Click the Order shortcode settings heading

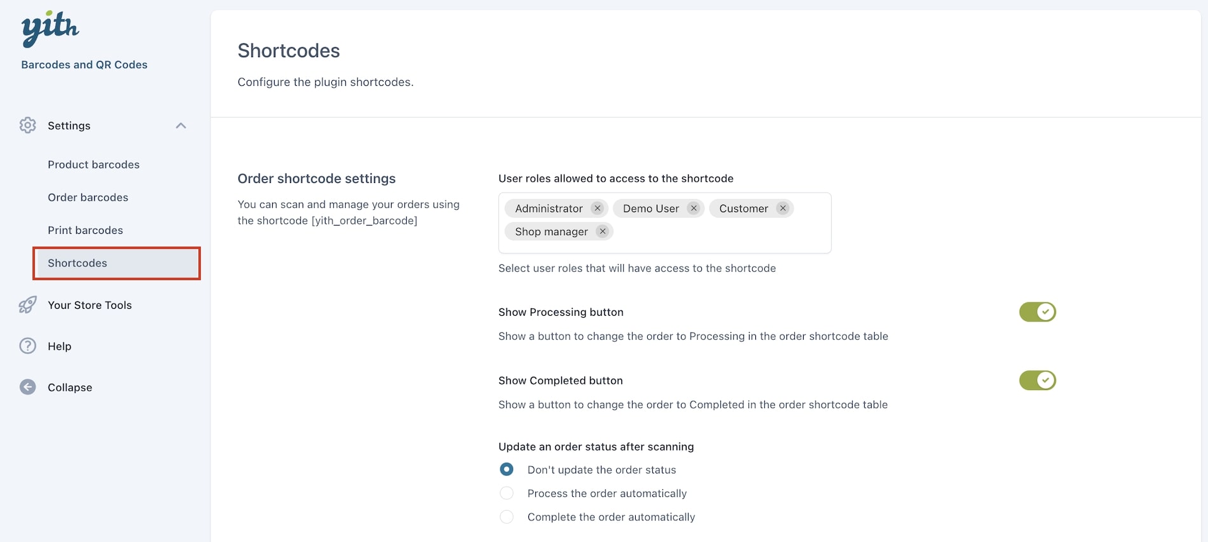point(317,179)
